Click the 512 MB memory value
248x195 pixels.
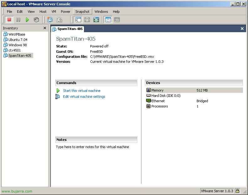tap(202, 90)
